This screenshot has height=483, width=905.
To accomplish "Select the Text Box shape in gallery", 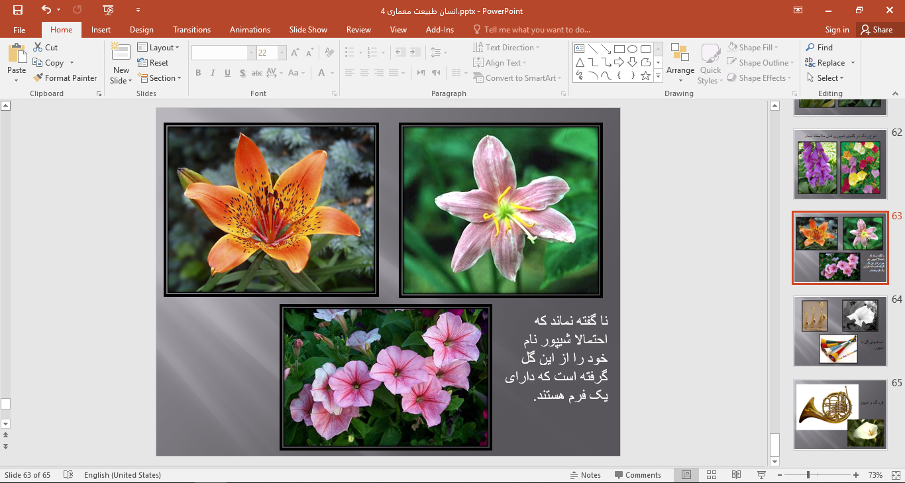I will click(579, 49).
